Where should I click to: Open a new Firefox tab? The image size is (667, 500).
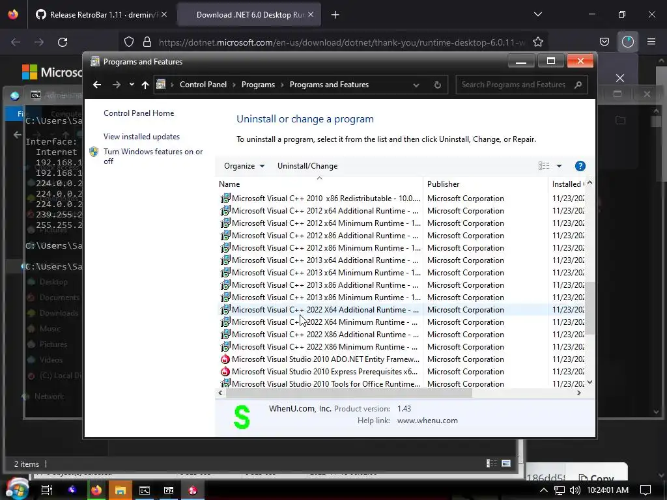335,15
